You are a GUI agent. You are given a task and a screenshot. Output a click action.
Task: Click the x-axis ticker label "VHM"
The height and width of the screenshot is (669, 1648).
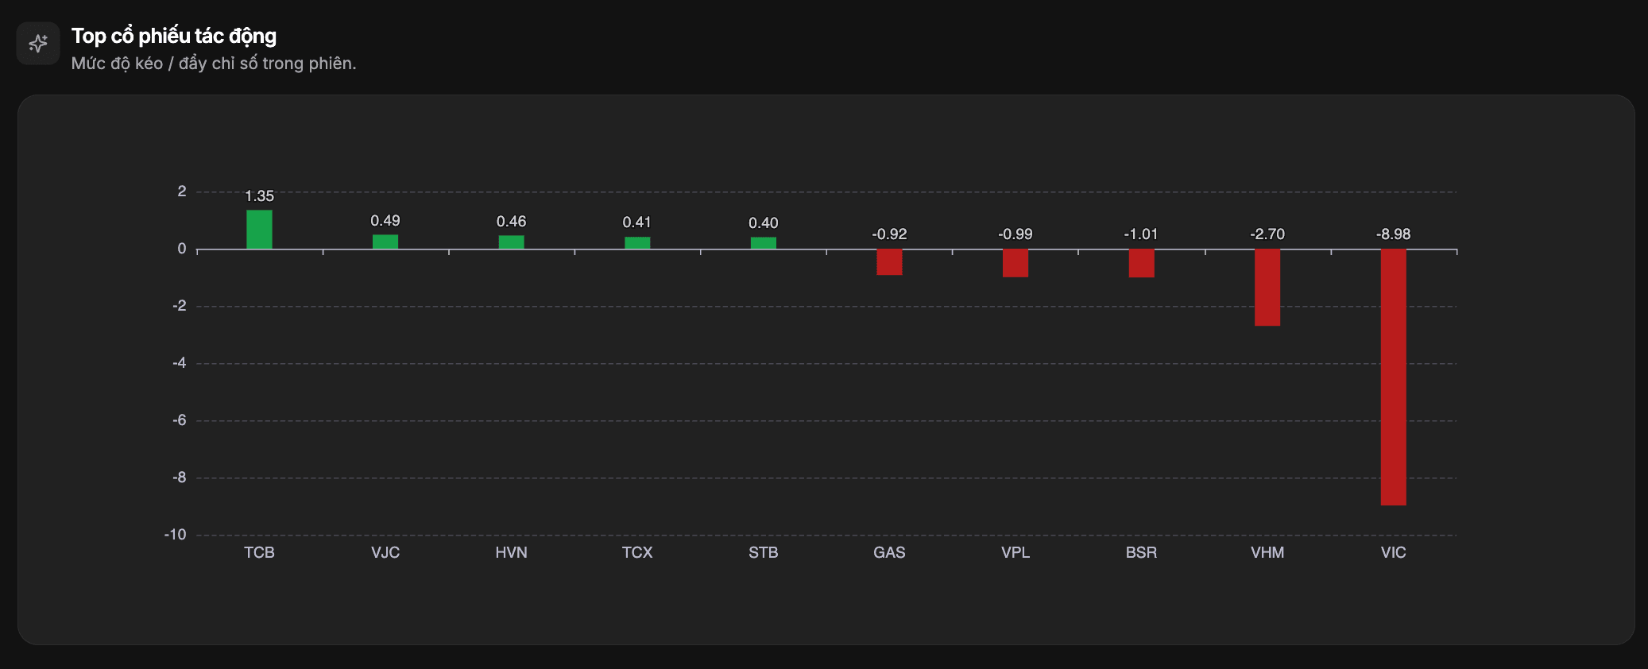(1267, 553)
